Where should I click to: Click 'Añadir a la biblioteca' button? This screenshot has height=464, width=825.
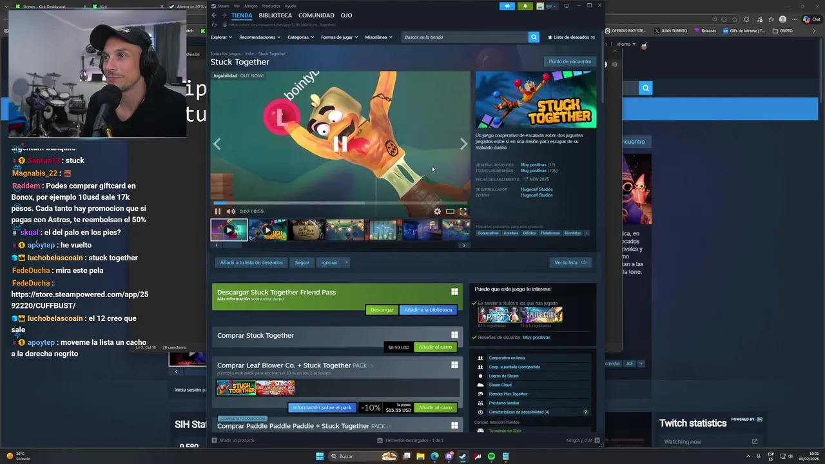429,310
